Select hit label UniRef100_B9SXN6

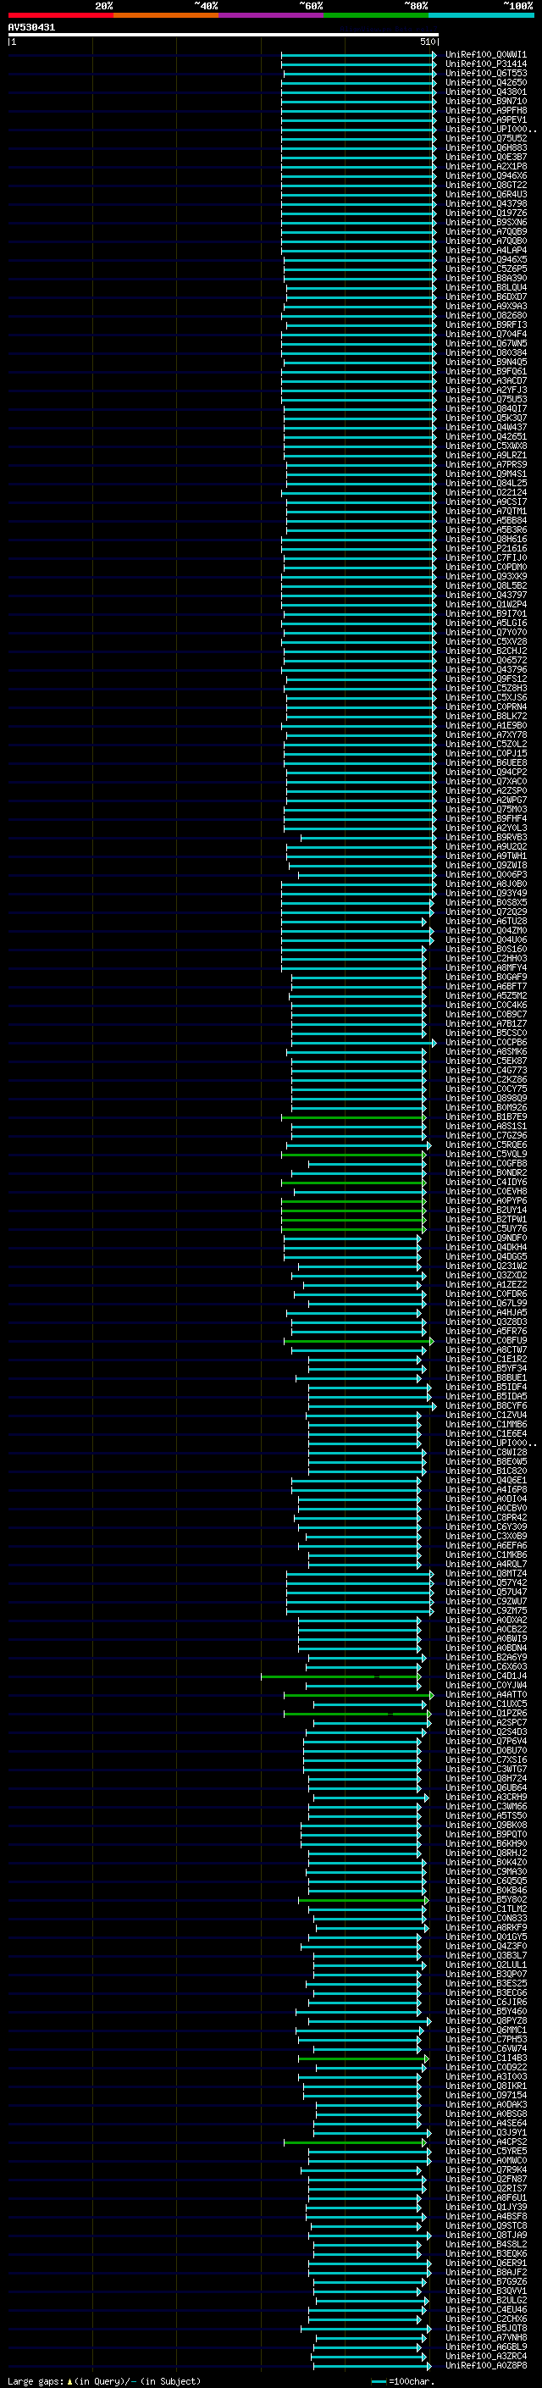pyautogui.click(x=486, y=223)
